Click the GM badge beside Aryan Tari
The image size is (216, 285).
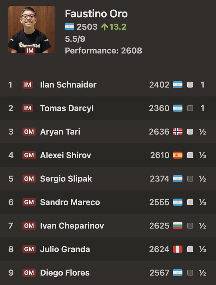pos(29,132)
